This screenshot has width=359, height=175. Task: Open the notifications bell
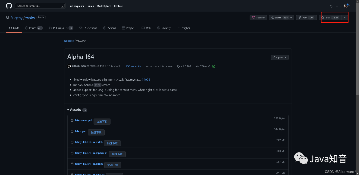coord(331,6)
